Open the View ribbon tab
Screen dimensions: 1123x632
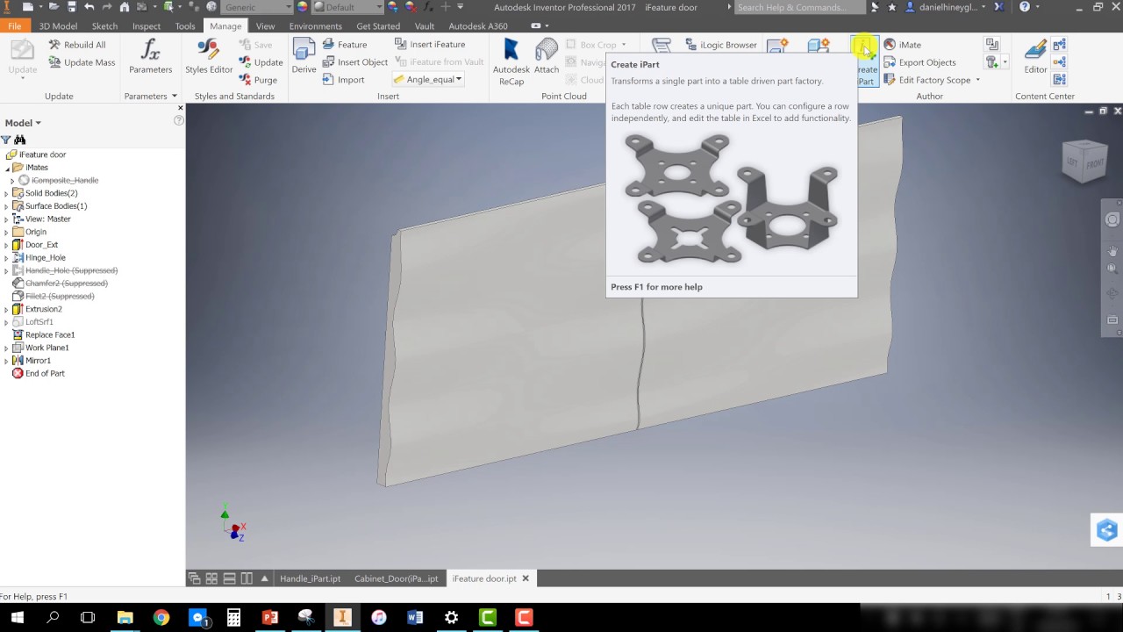point(265,26)
